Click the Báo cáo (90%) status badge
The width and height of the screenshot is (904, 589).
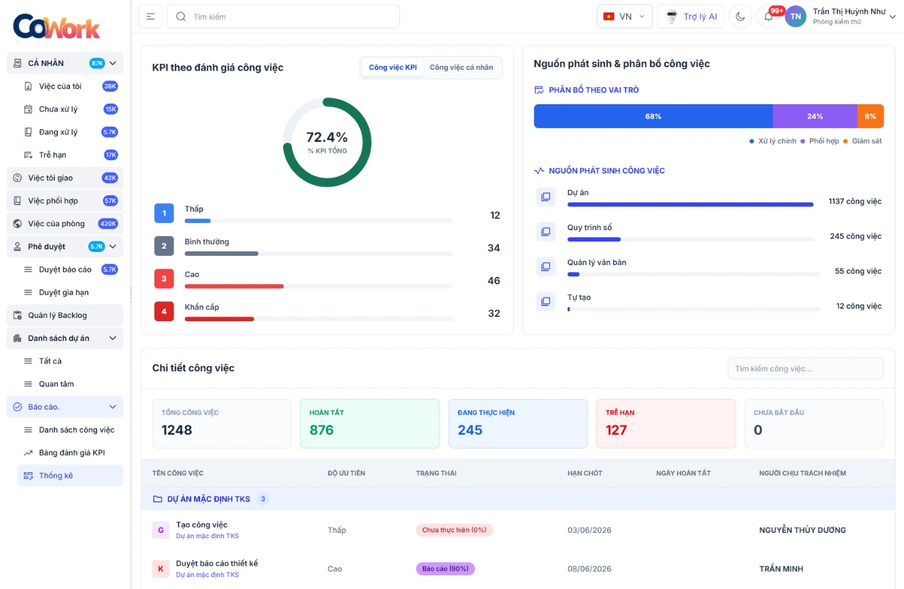click(445, 569)
